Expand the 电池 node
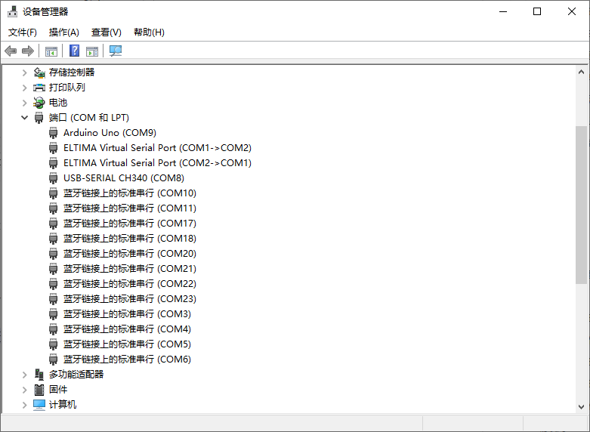The image size is (590, 432). [x=24, y=103]
